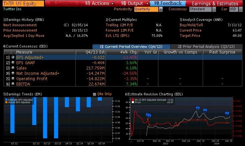Click the Quarterly periodicity field
This screenshot has width=245, height=146.
tap(146, 9)
